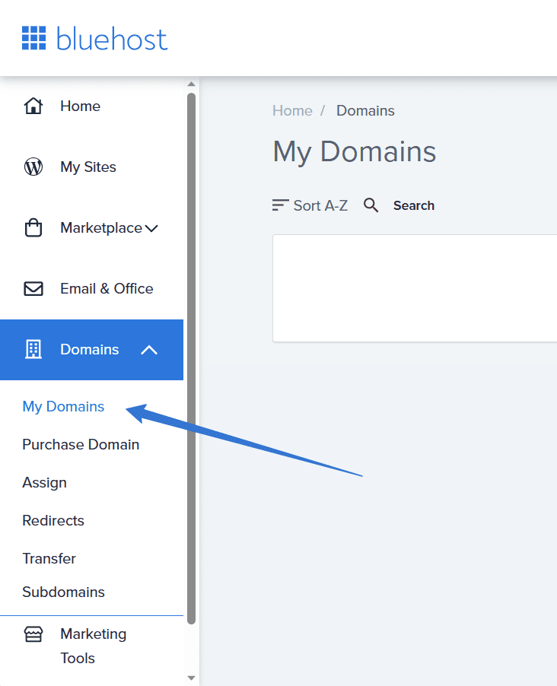Open the Assign domain option

[44, 482]
